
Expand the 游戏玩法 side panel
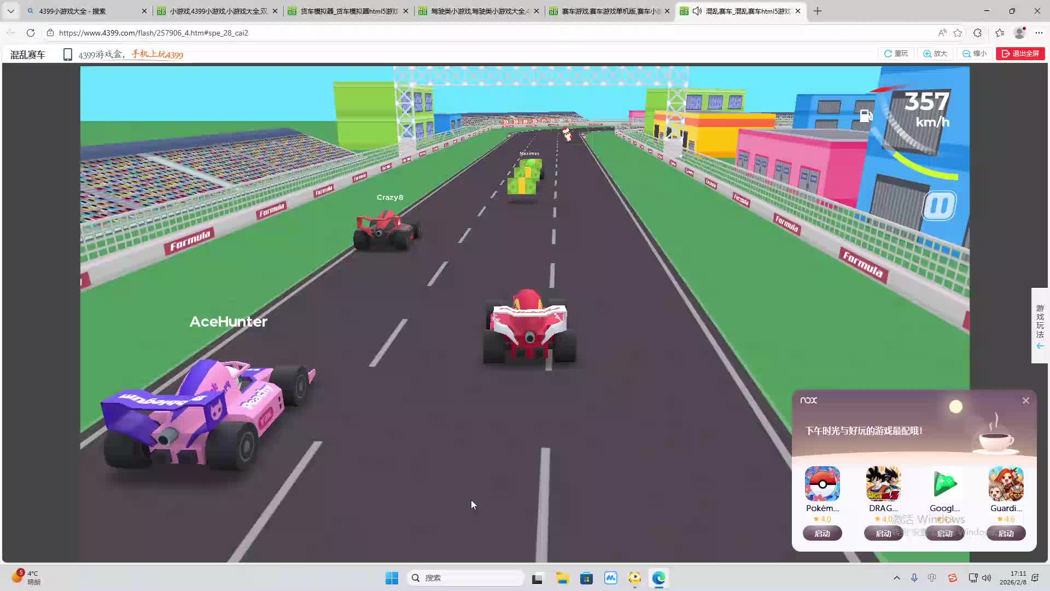1040,326
